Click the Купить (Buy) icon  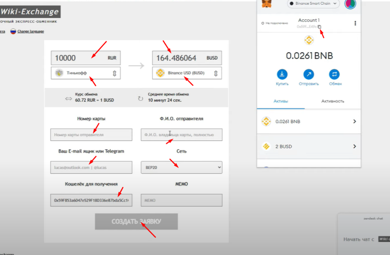[x=282, y=74]
